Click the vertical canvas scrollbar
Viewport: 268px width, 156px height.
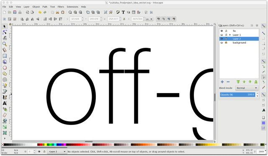215,97
